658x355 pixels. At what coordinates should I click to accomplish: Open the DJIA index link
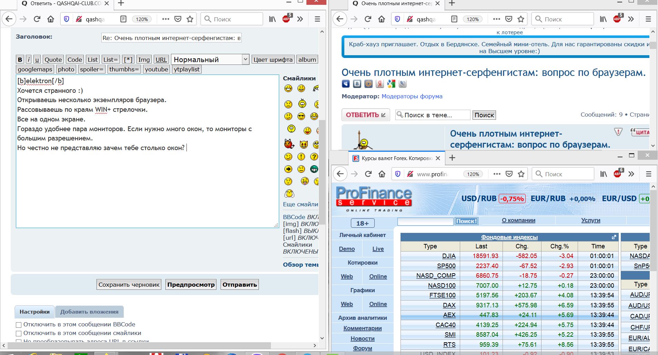pyautogui.click(x=449, y=256)
